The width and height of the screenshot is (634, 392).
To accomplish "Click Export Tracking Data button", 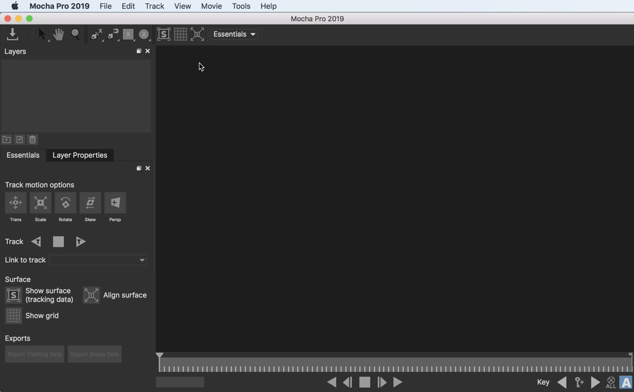I will tap(35, 354).
